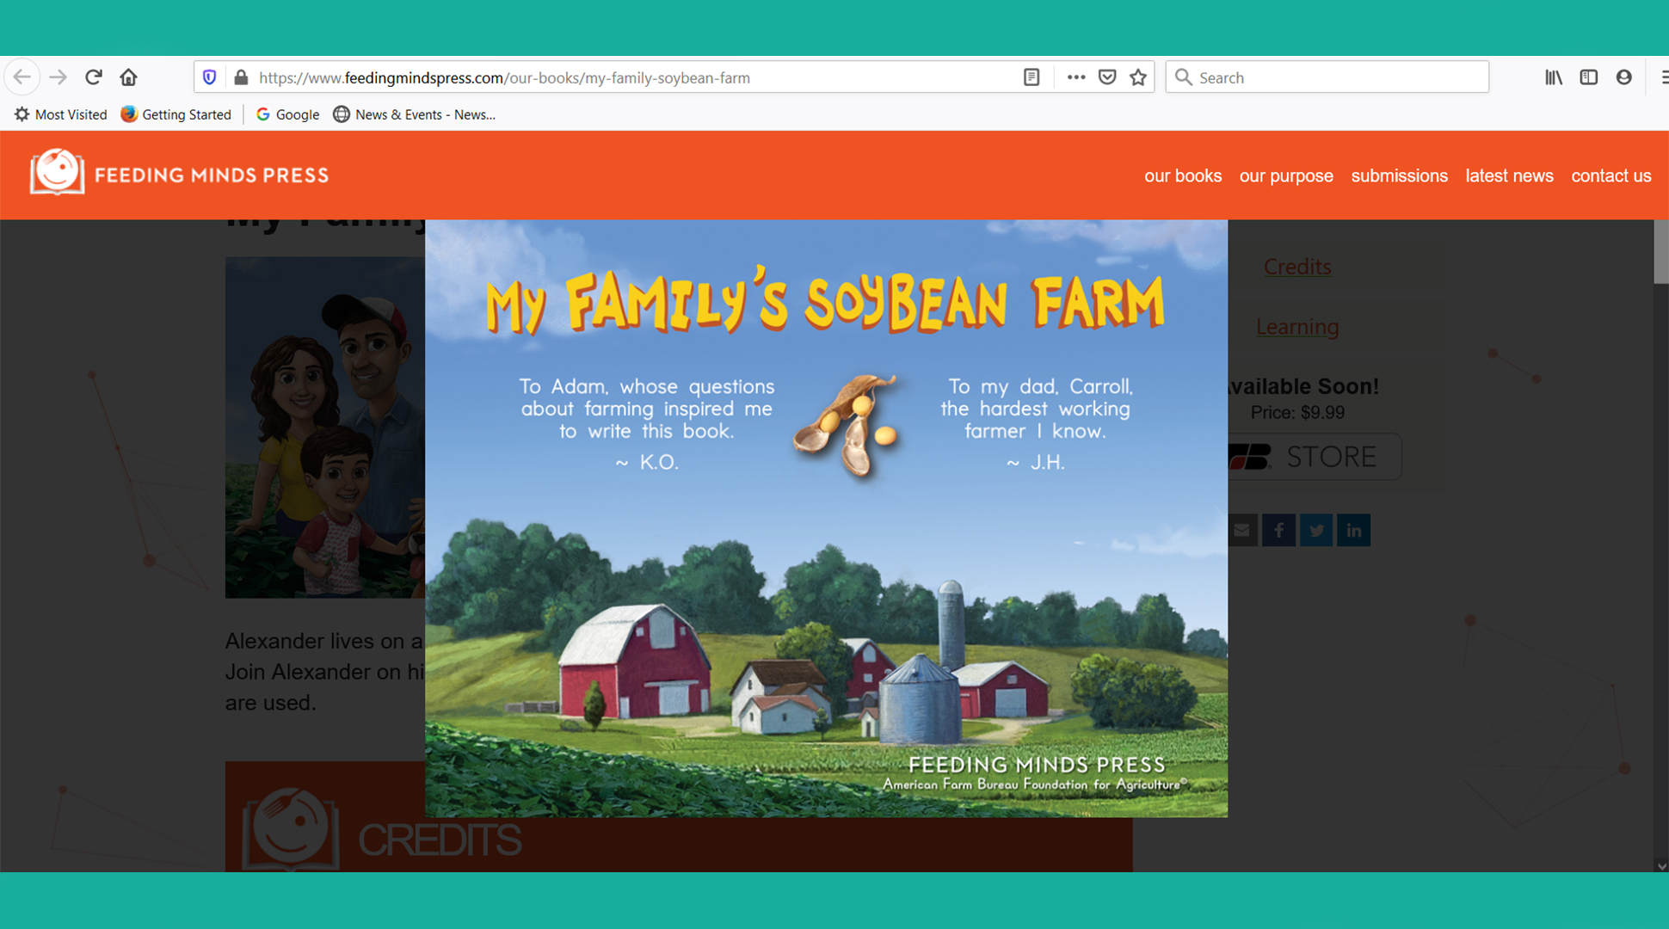The height and width of the screenshot is (929, 1669).
Task: Click the CREDITS section banner
Action: [679, 817]
